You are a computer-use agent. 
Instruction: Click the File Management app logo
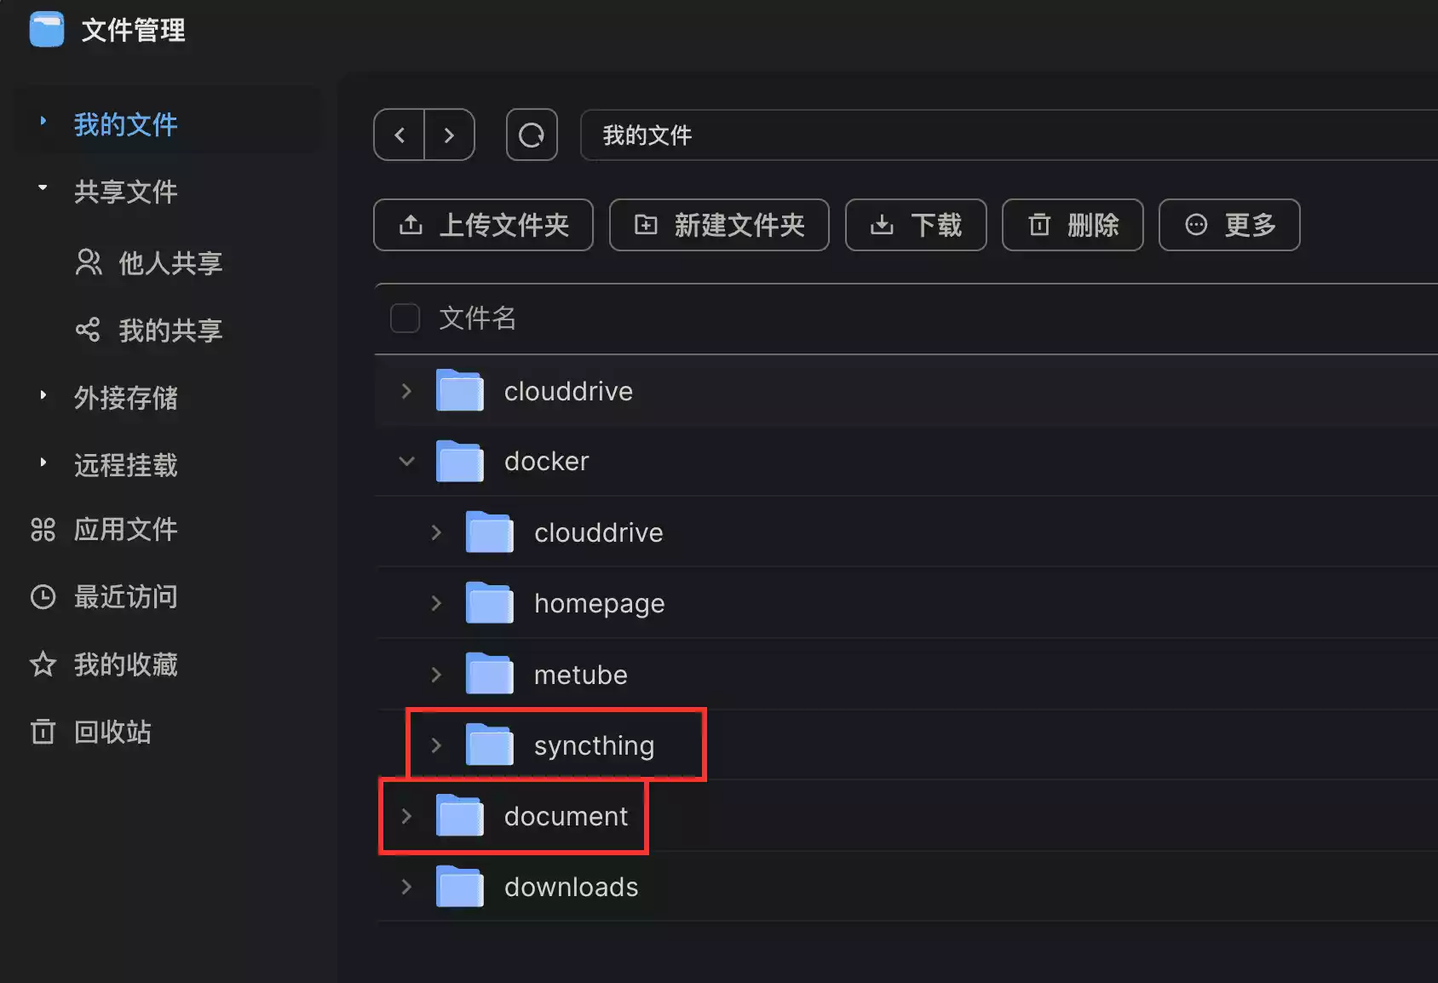click(47, 30)
